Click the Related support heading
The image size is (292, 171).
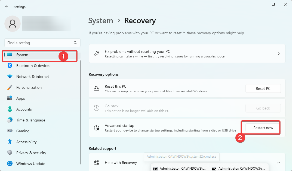(102, 148)
